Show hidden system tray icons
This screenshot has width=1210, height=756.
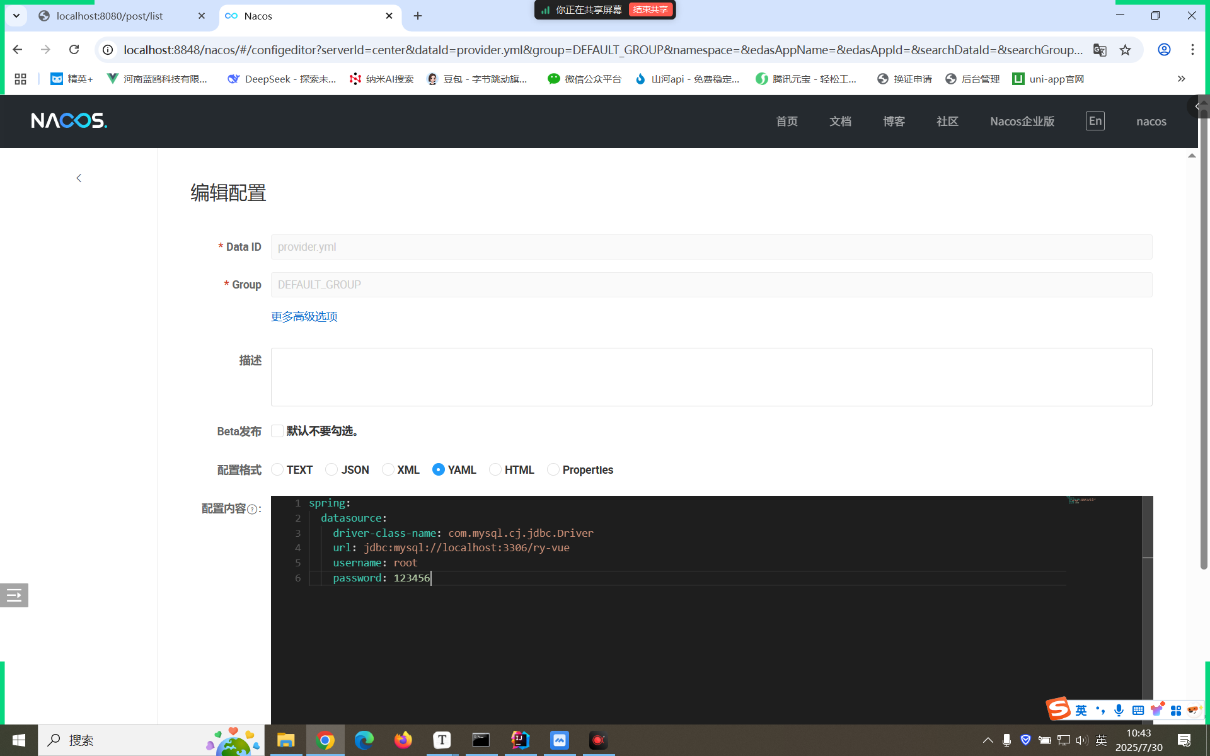[x=988, y=740]
